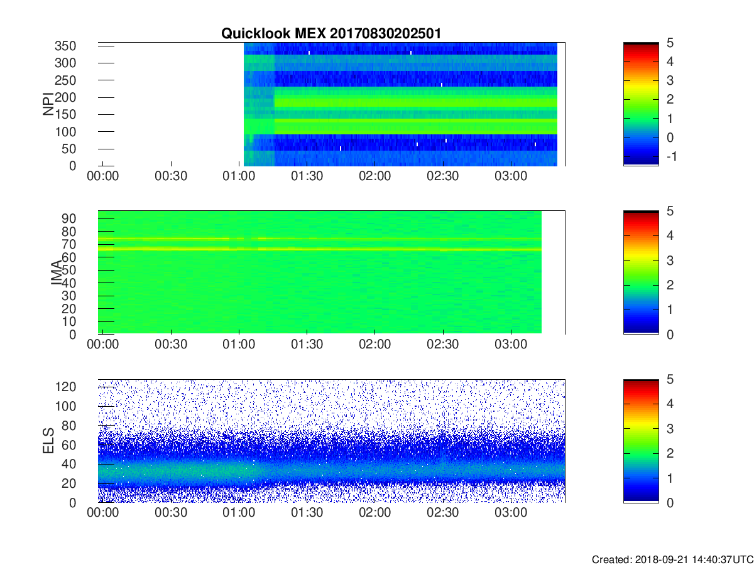
Task: Click the 5 label on NPI colorbar
Action: tap(670, 43)
